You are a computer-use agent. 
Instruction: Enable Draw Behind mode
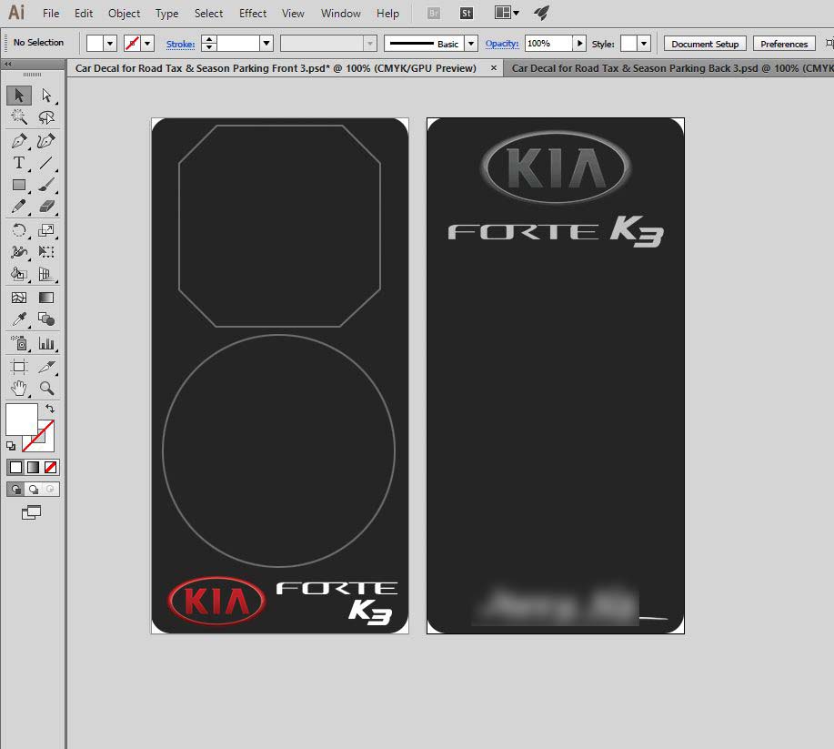click(33, 489)
